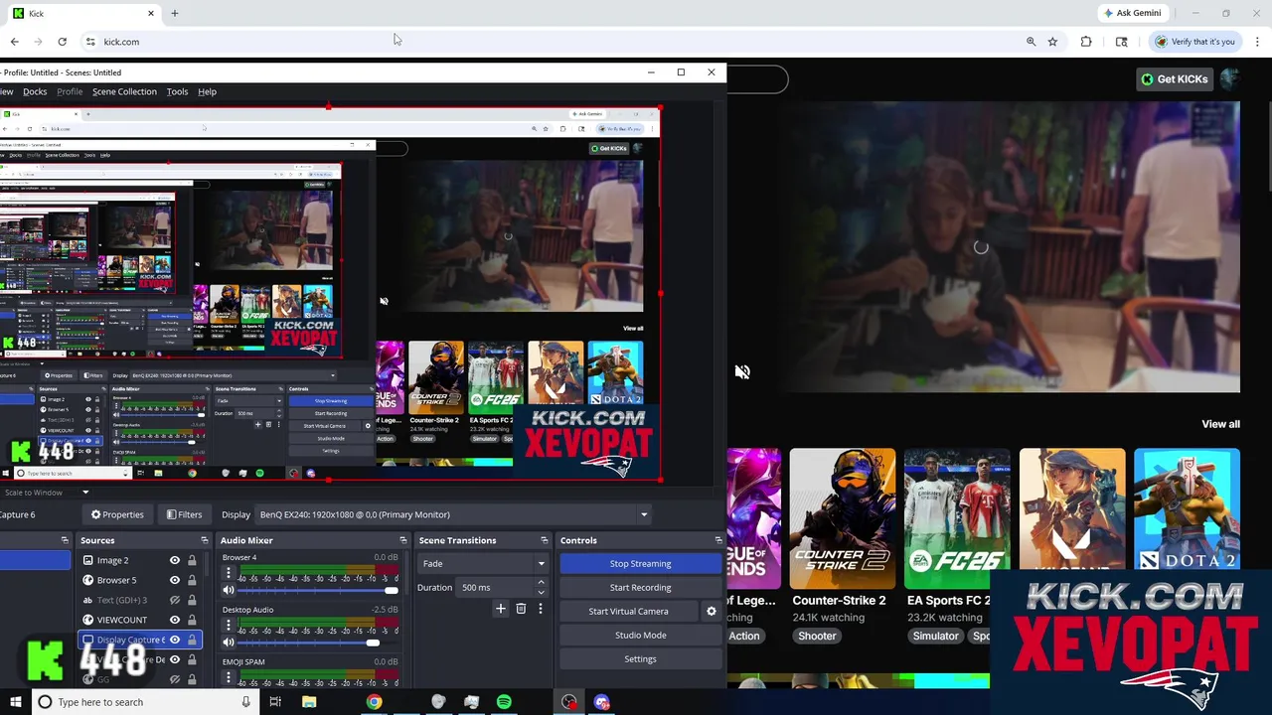The width and height of the screenshot is (1272, 715).
Task: Hide the VIEWCOUNT source
Action: 175,620
